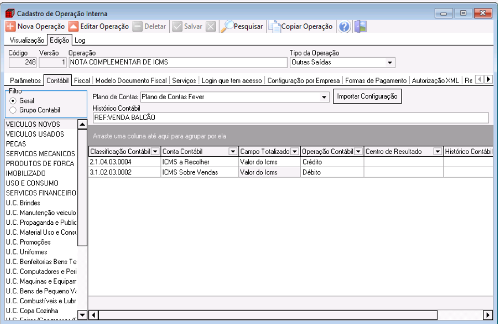Click the Código field showing 248
498x324 pixels.
point(22,63)
